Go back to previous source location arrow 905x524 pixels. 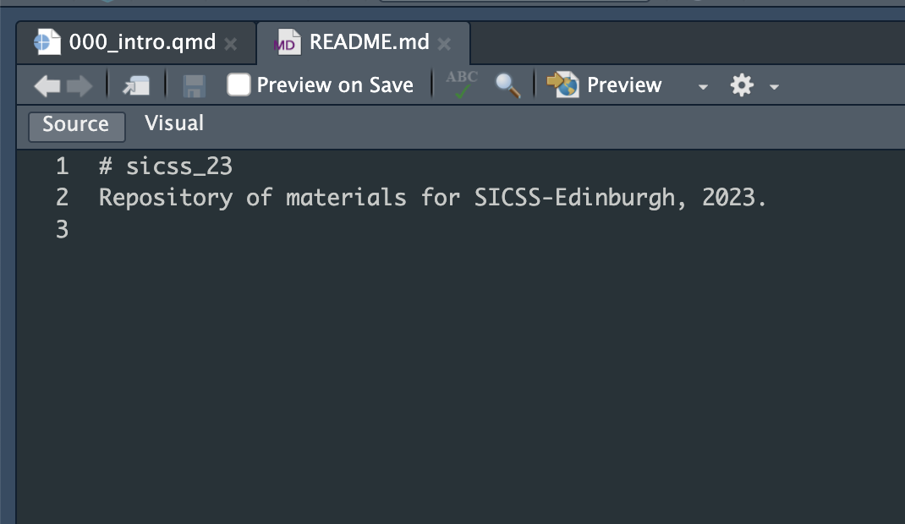pos(47,86)
